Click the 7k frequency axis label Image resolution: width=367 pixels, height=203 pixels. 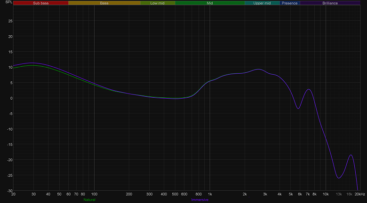(308, 194)
